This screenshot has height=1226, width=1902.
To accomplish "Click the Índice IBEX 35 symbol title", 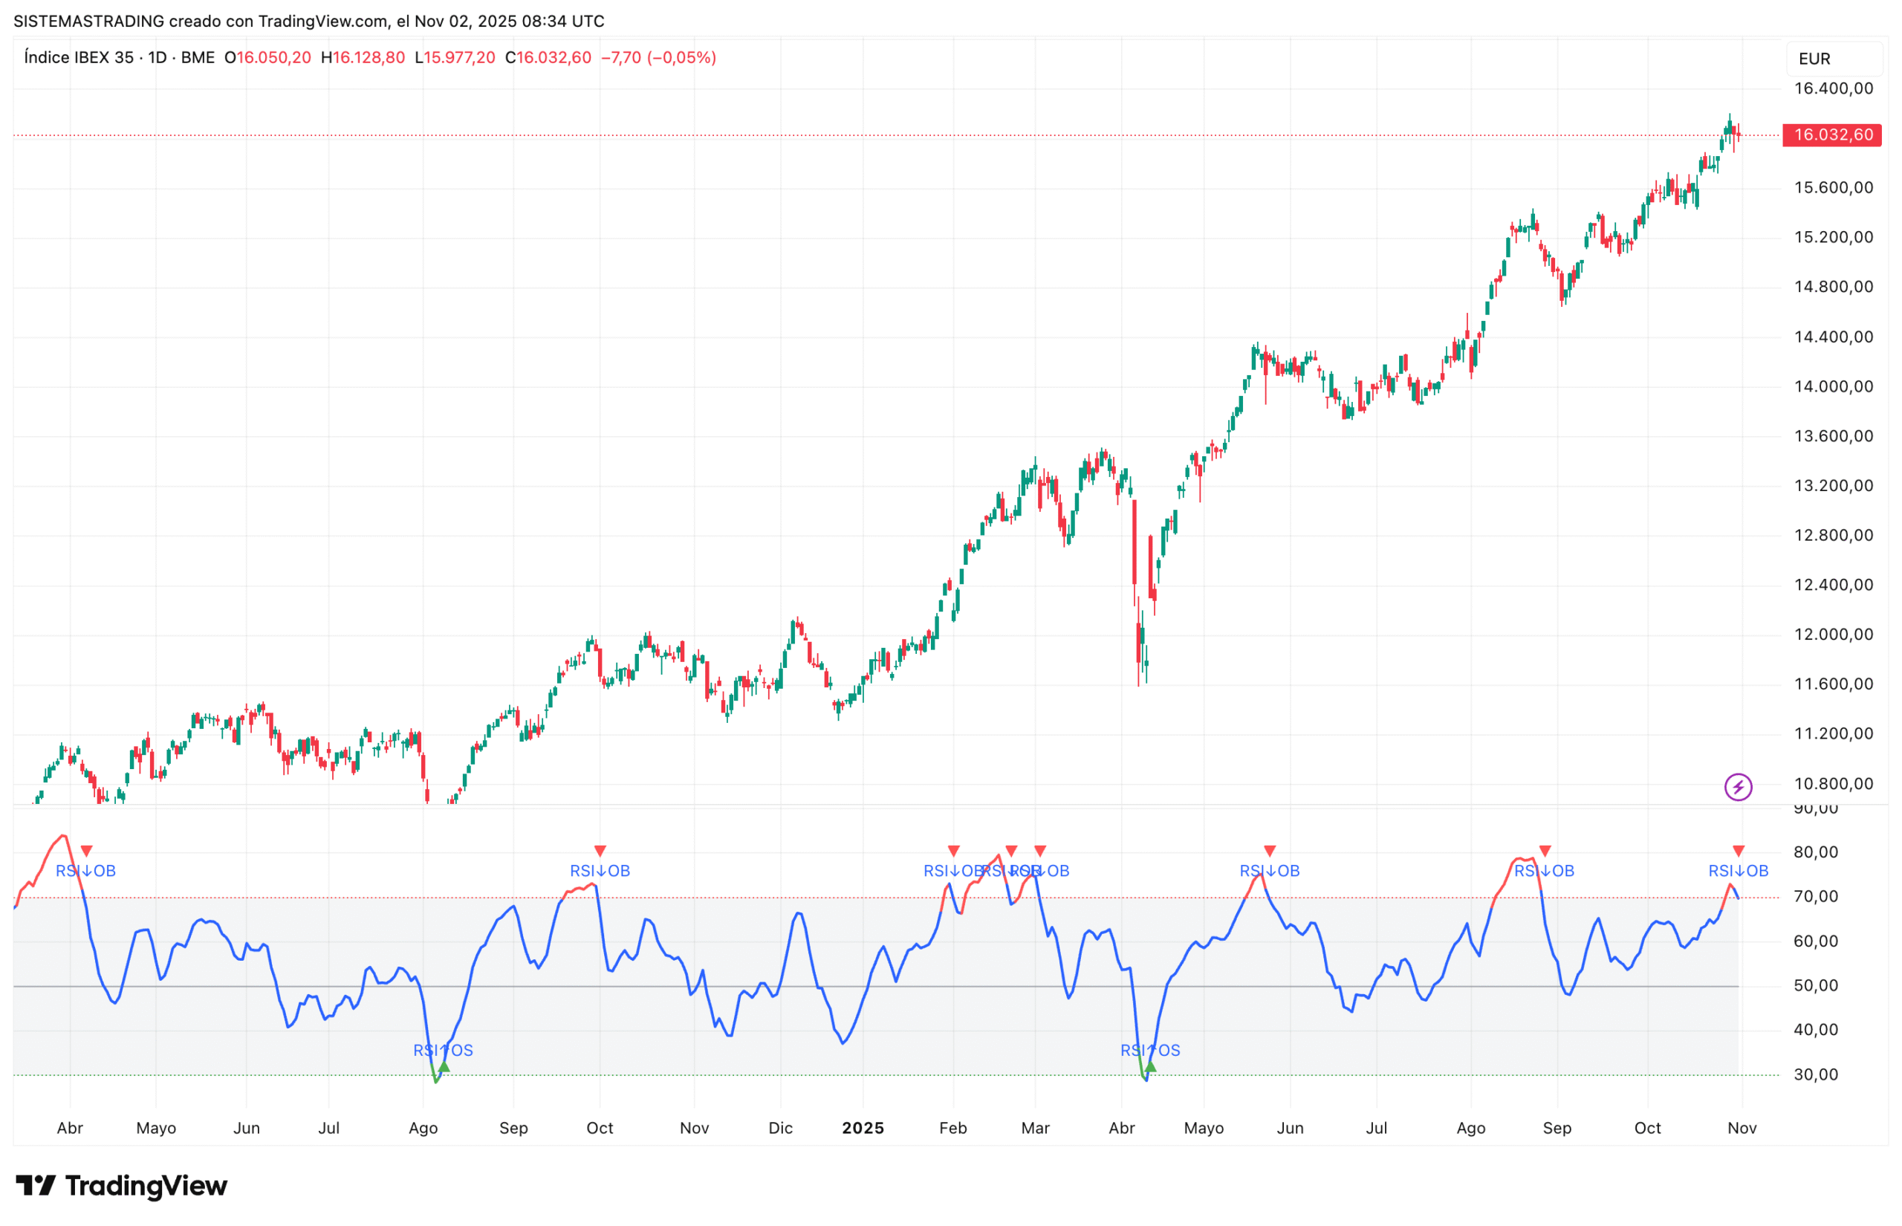I will 78,57.
